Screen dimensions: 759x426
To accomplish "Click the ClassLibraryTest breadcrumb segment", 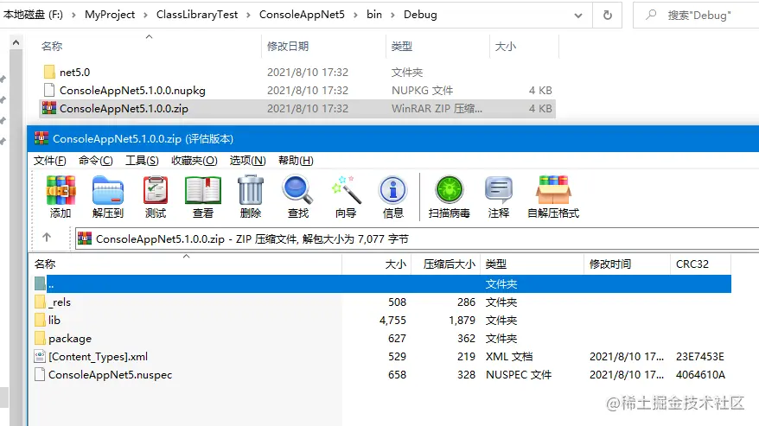I will [197, 15].
